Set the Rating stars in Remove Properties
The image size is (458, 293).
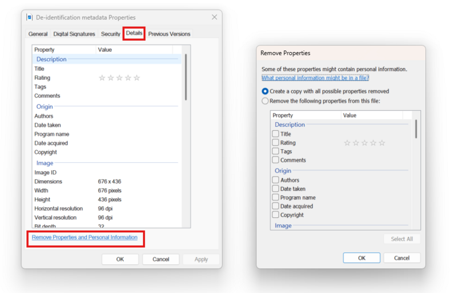(x=365, y=143)
